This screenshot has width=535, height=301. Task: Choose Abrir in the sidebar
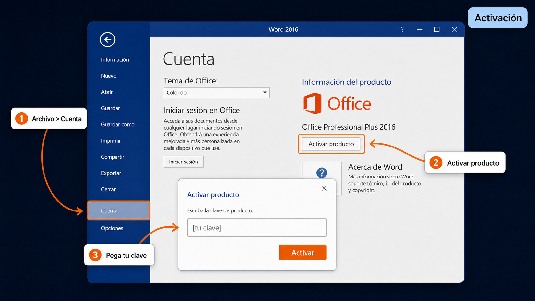click(x=107, y=92)
